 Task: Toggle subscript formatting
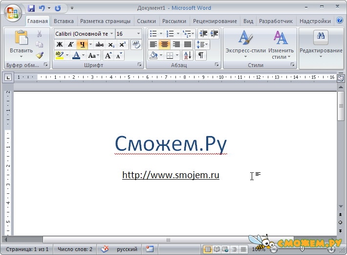click(x=111, y=45)
